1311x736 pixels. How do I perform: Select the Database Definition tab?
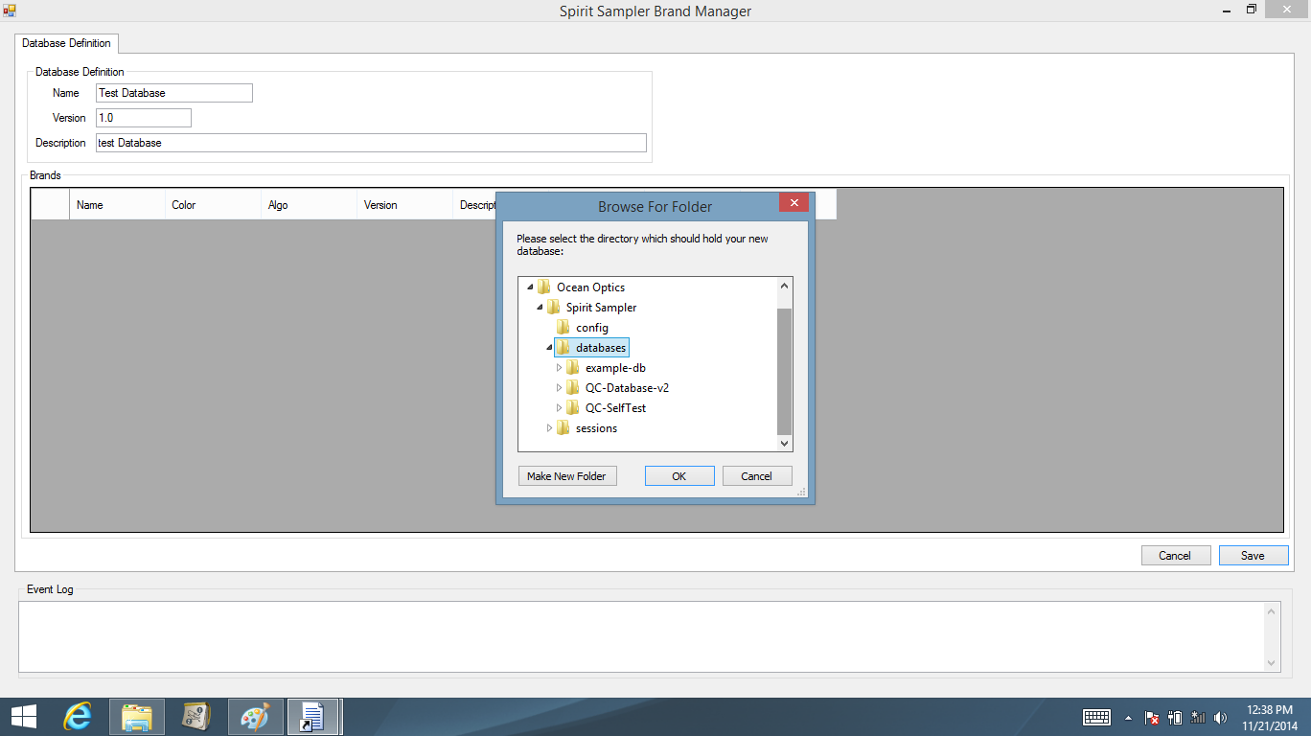click(66, 43)
